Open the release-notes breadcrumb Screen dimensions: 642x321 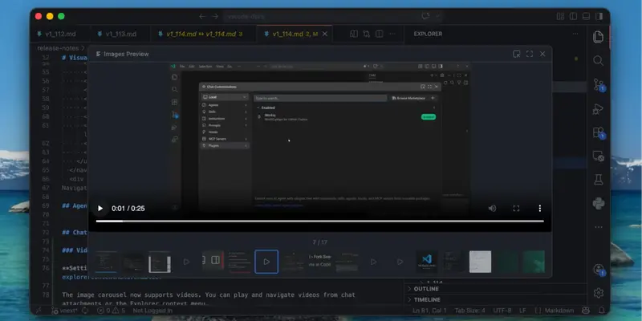click(x=58, y=48)
